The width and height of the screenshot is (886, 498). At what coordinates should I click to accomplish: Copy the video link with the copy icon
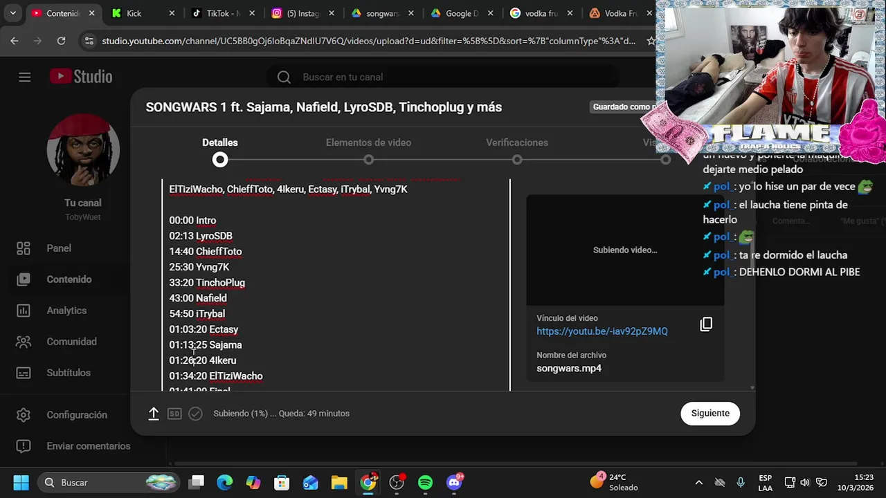click(706, 324)
